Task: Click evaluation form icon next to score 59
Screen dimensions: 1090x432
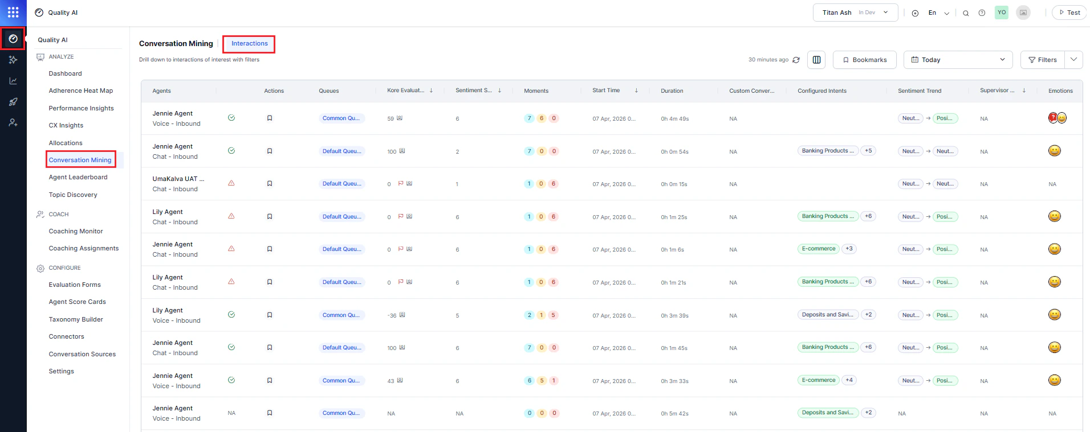Action: pyautogui.click(x=400, y=118)
